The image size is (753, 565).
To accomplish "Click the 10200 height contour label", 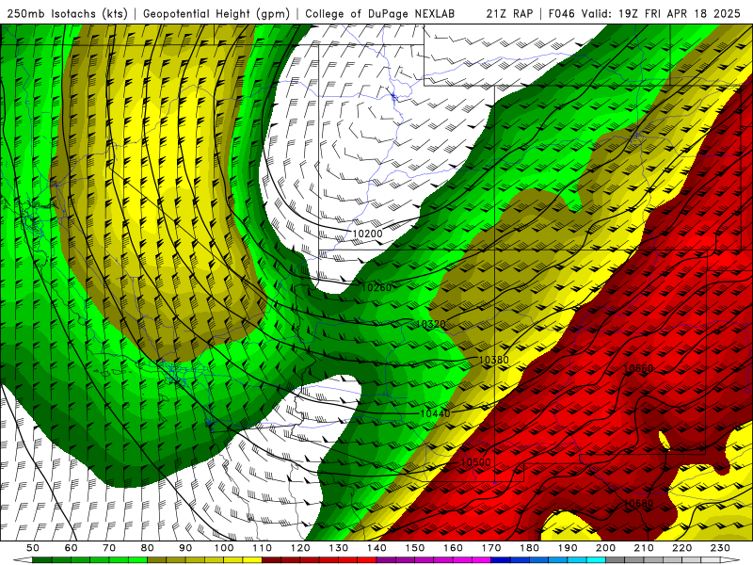I will tap(367, 234).
